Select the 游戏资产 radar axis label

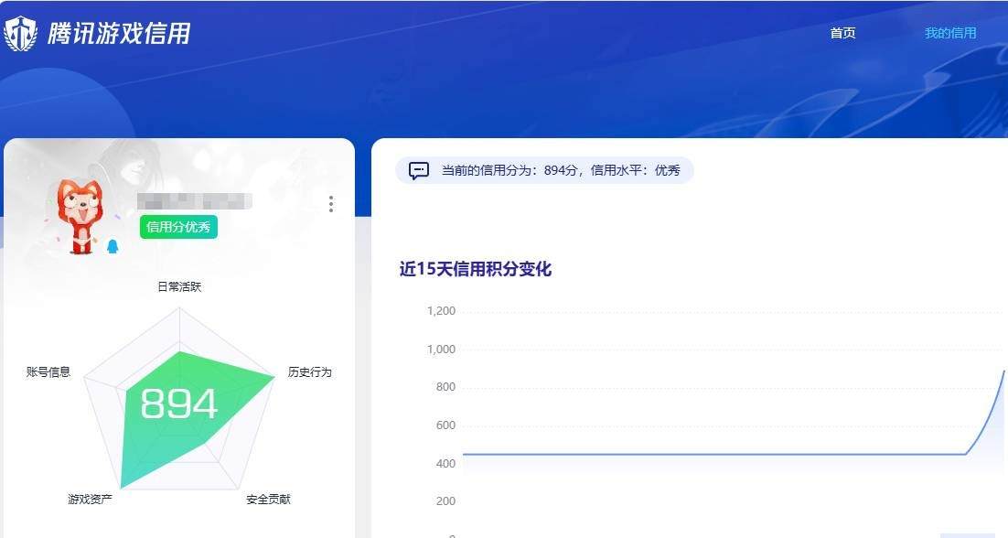coord(90,499)
